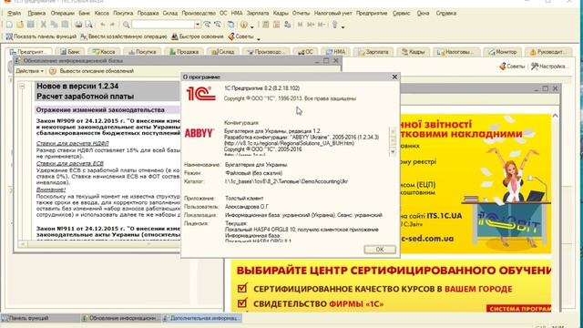Viewport: 583px width, 328px height.
Task: Click the Calendar toolbar icon
Action: pos(276,25)
